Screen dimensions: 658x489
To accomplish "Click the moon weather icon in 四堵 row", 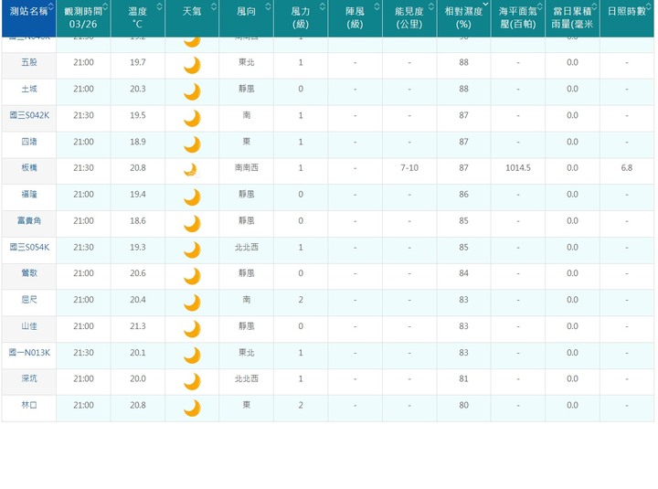I will (x=192, y=144).
